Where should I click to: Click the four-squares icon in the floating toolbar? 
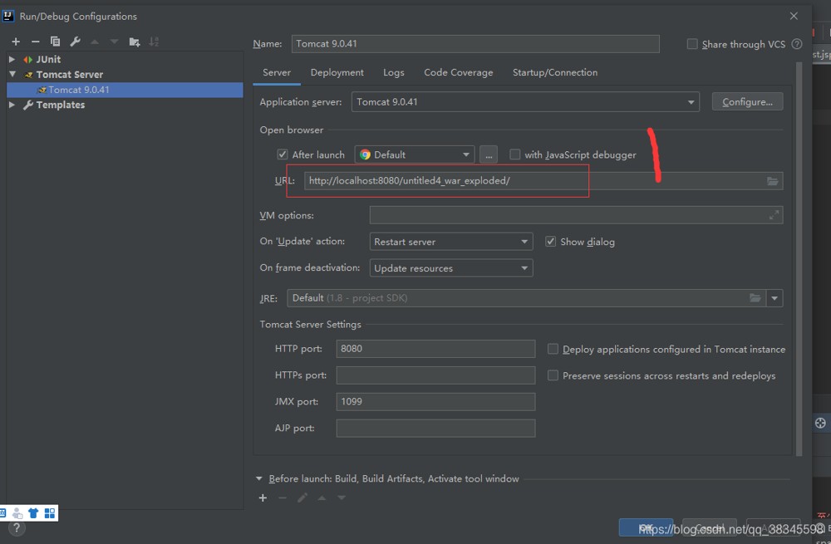click(x=50, y=512)
